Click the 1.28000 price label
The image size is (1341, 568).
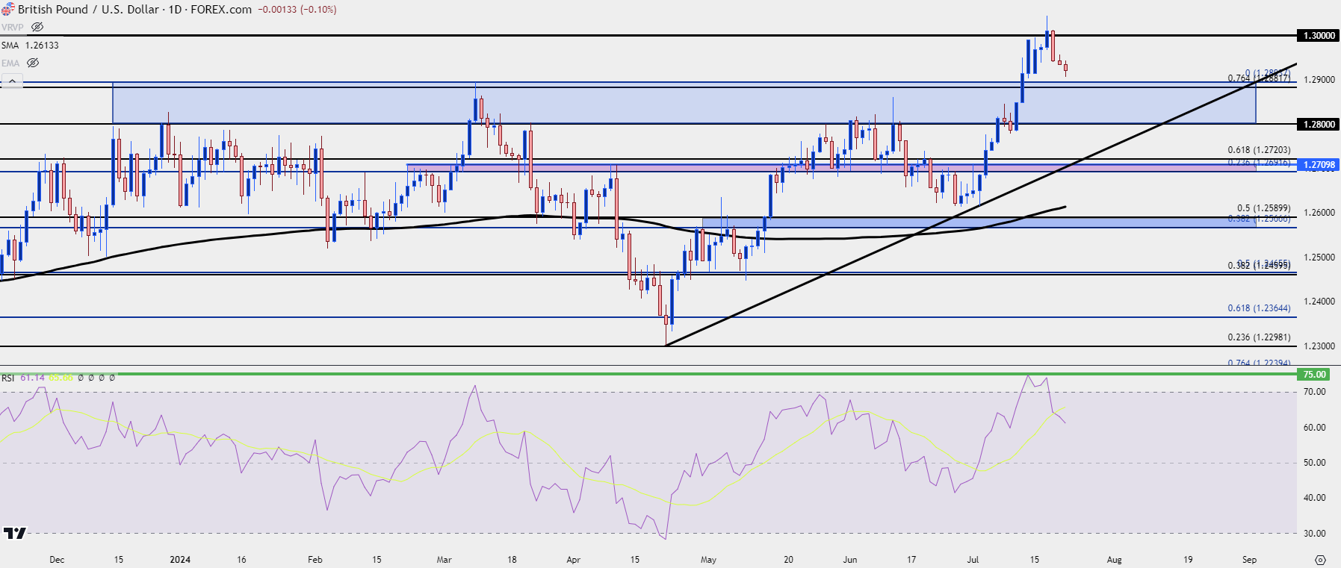pyautogui.click(x=1319, y=124)
